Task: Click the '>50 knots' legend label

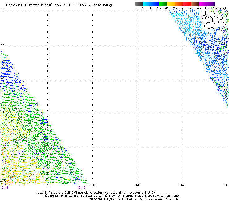Action: 220,8
